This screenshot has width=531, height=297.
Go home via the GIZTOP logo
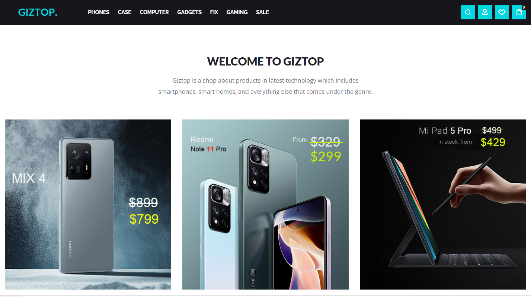pos(38,12)
